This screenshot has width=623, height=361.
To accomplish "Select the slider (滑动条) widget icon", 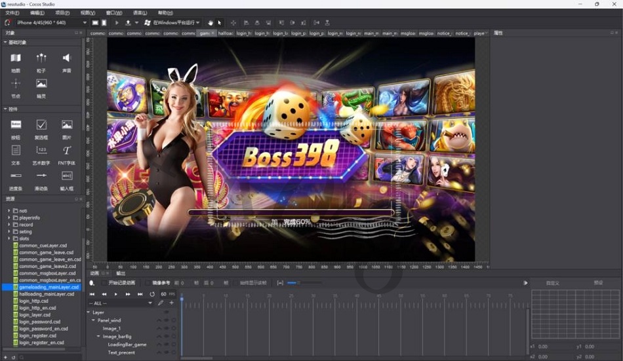I will point(41,175).
